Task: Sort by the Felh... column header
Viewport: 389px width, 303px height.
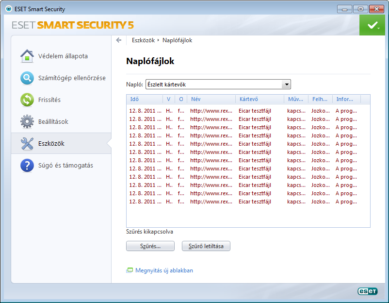Action: [x=320, y=99]
